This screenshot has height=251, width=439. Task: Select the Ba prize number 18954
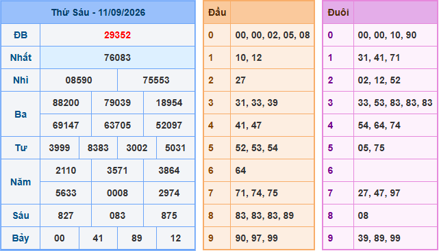point(169,103)
